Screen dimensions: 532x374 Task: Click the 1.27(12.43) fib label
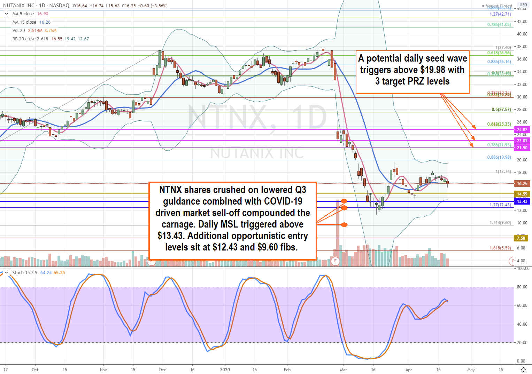pos(500,205)
